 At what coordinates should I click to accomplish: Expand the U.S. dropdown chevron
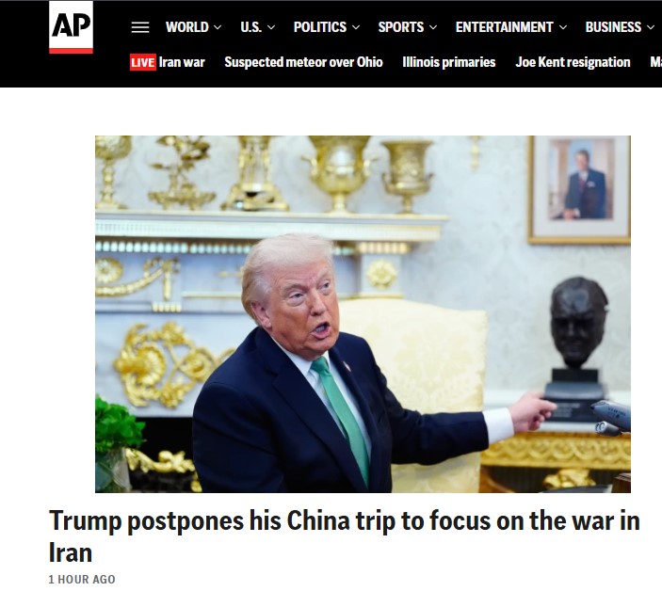click(271, 27)
